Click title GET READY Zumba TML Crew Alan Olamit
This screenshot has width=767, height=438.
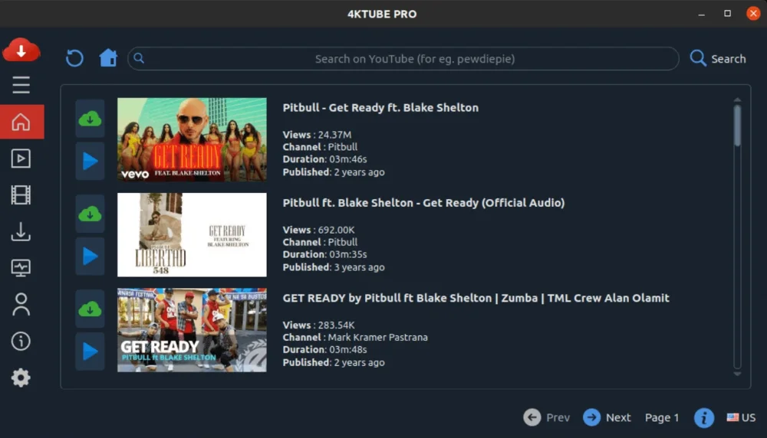tap(476, 298)
